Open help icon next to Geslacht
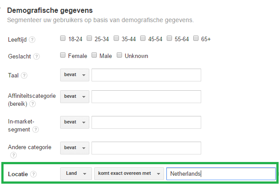This screenshot has height=185, width=279. click(x=36, y=57)
